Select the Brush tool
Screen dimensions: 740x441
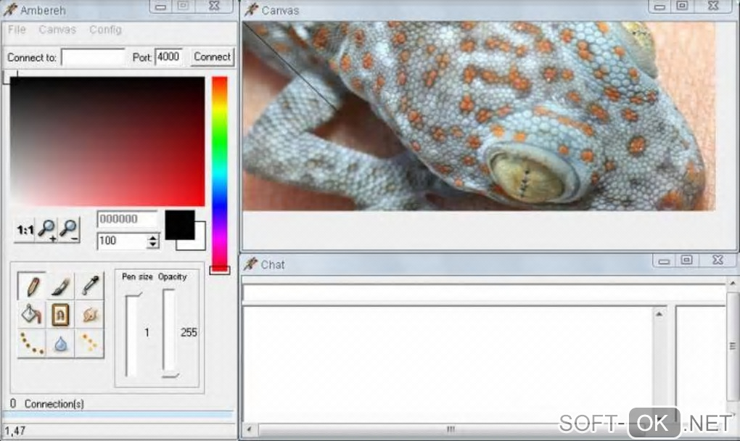[60, 286]
